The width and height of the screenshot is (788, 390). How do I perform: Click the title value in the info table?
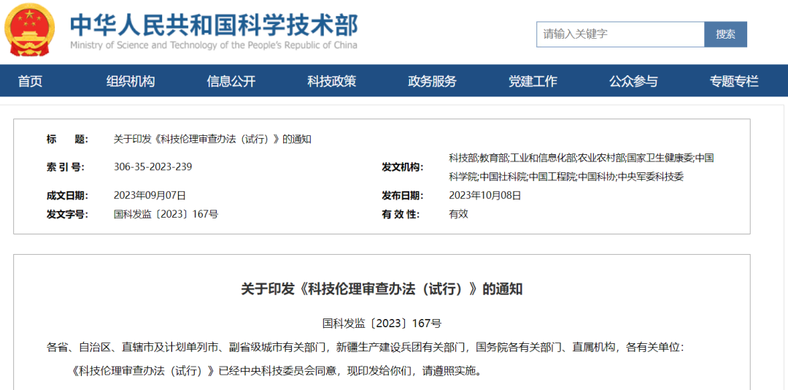[212, 139]
